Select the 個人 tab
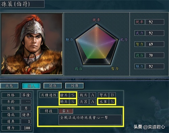 31,86
